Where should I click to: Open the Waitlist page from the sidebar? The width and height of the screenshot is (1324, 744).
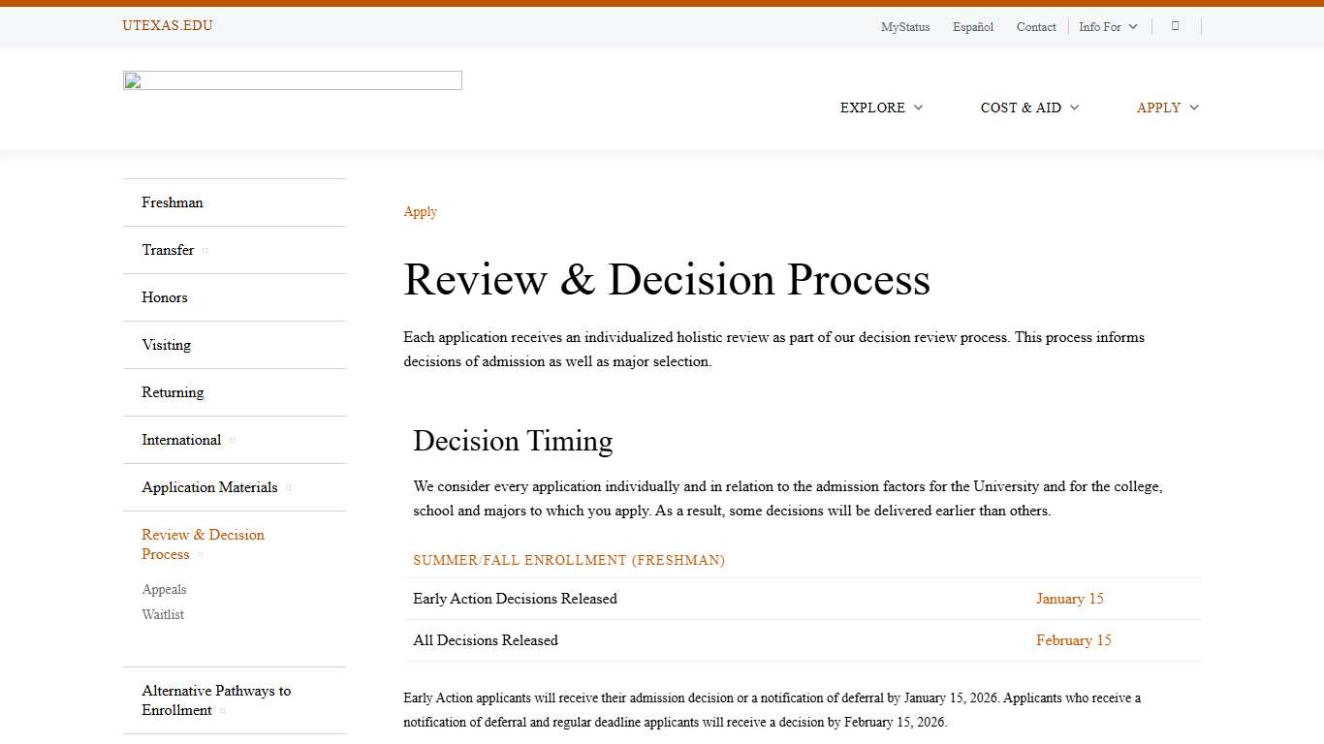click(x=163, y=614)
